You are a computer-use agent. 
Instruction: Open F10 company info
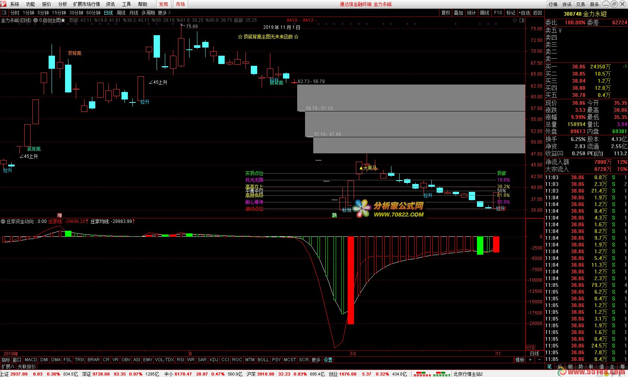pos(498,13)
